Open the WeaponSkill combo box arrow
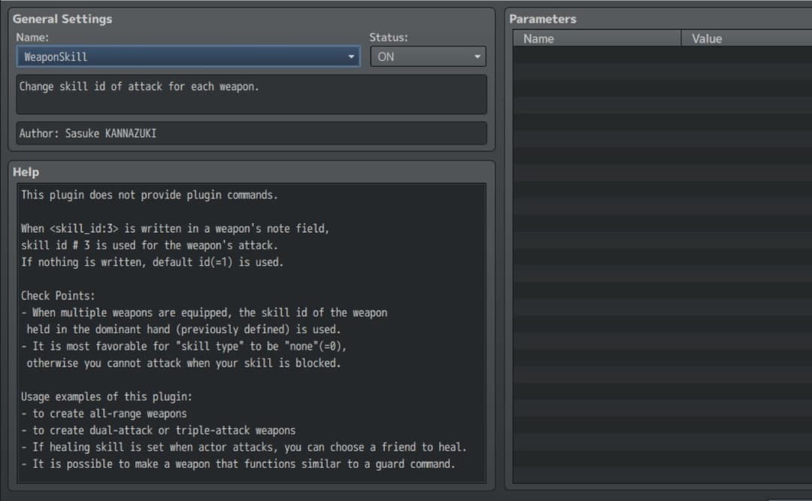 point(351,56)
